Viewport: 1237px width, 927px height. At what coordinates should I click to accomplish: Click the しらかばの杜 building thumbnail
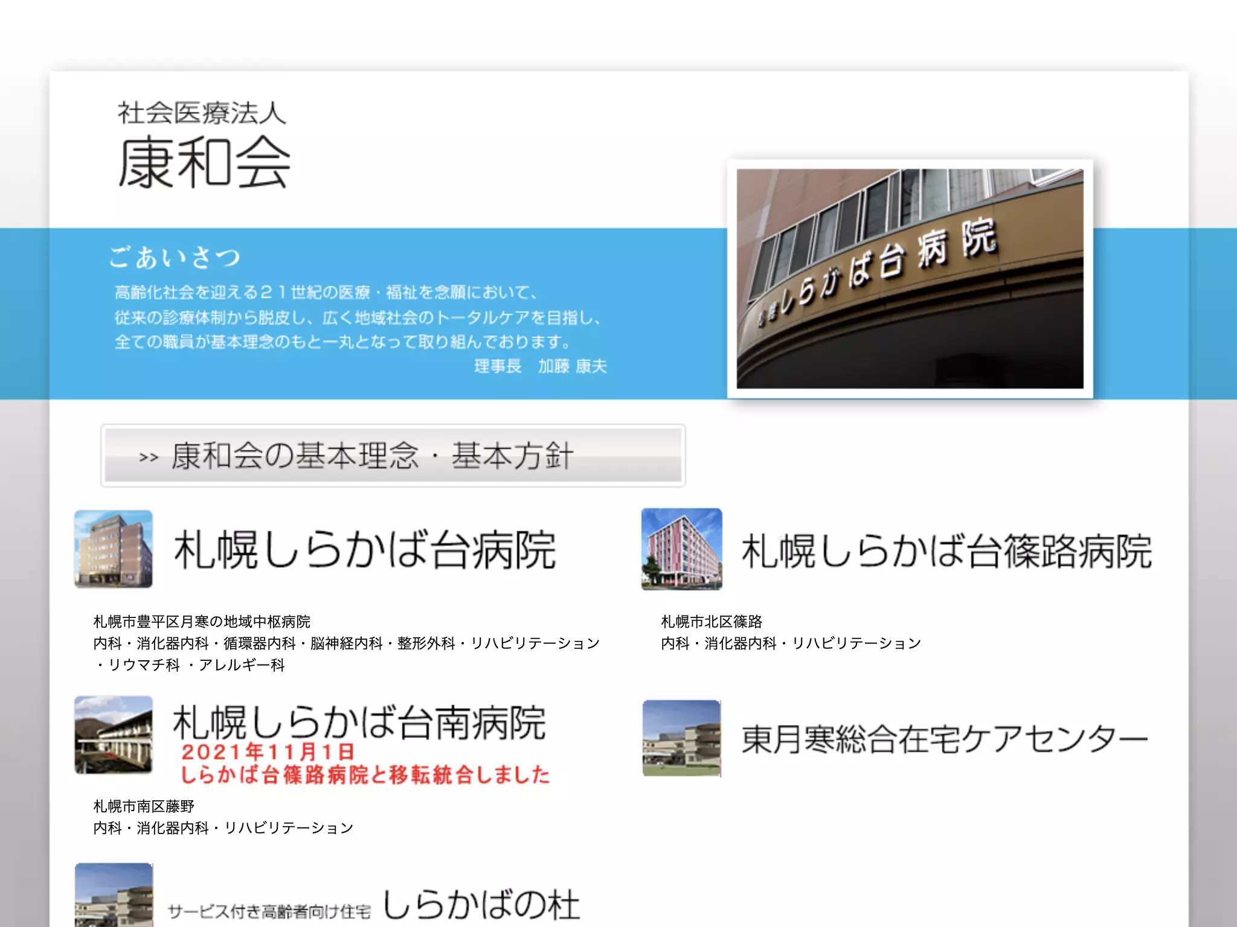(x=114, y=895)
